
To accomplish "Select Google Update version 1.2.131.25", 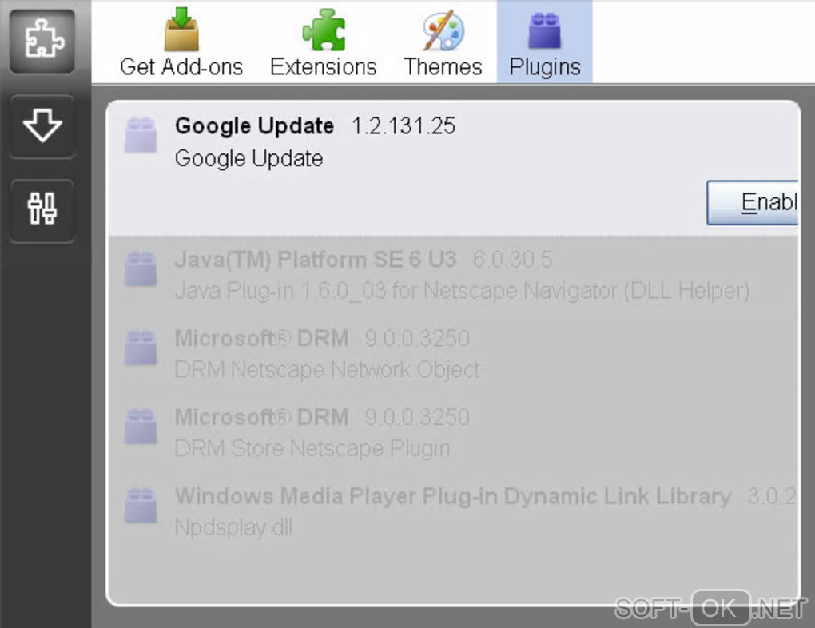I will tap(404, 126).
